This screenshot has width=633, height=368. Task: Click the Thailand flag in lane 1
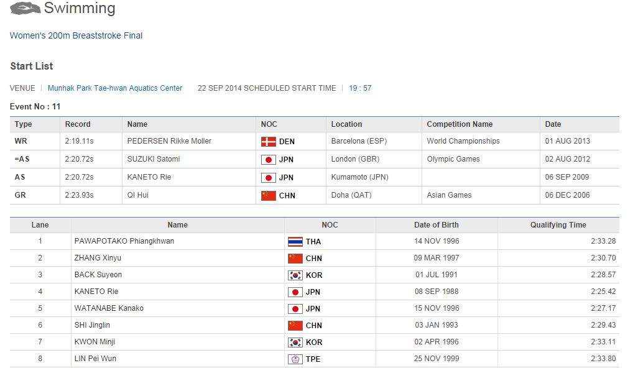point(295,242)
